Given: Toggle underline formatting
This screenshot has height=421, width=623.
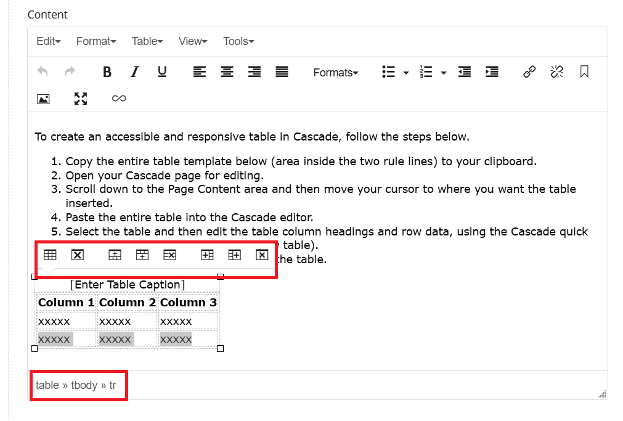Looking at the screenshot, I should [162, 72].
